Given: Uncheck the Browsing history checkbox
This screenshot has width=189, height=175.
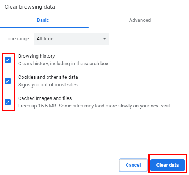Looking at the screenshot, I should (8, 60).
